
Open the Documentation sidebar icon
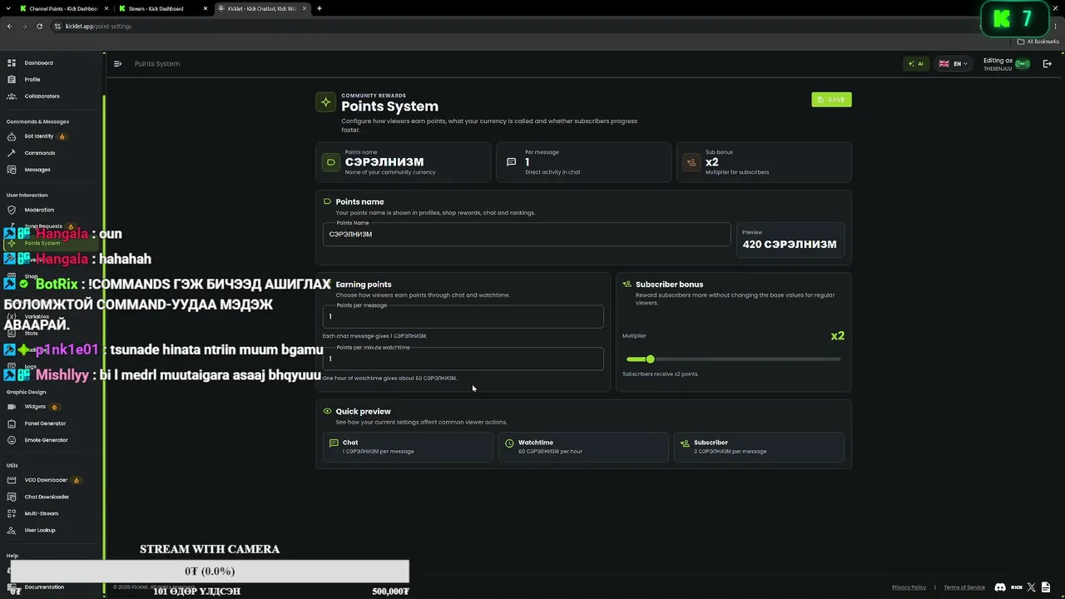tap(12, 587)
